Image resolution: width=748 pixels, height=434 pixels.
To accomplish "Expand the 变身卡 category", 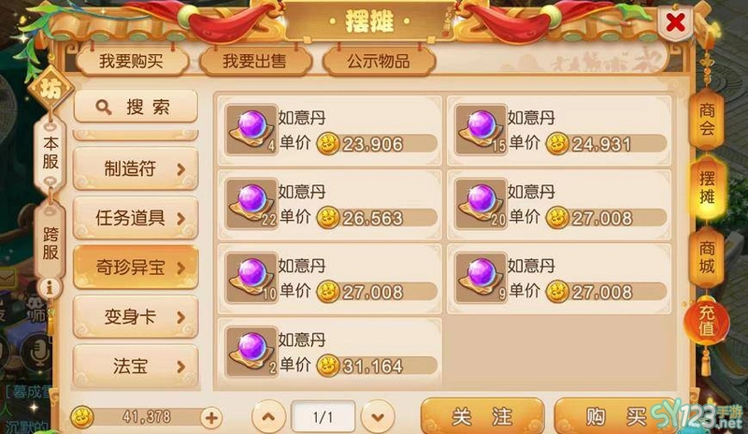I will pyautogui.click(x=136, y=317).
